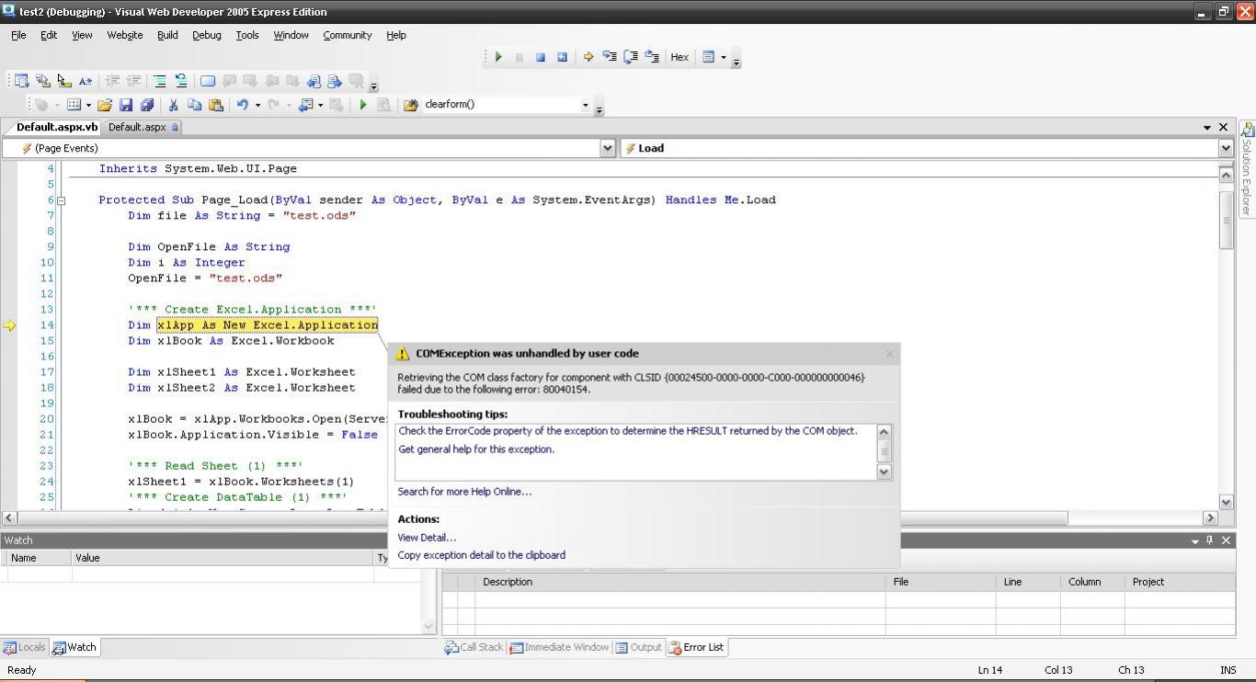Sort Error List by Description column
The image size is (1256, 682).
680,582
